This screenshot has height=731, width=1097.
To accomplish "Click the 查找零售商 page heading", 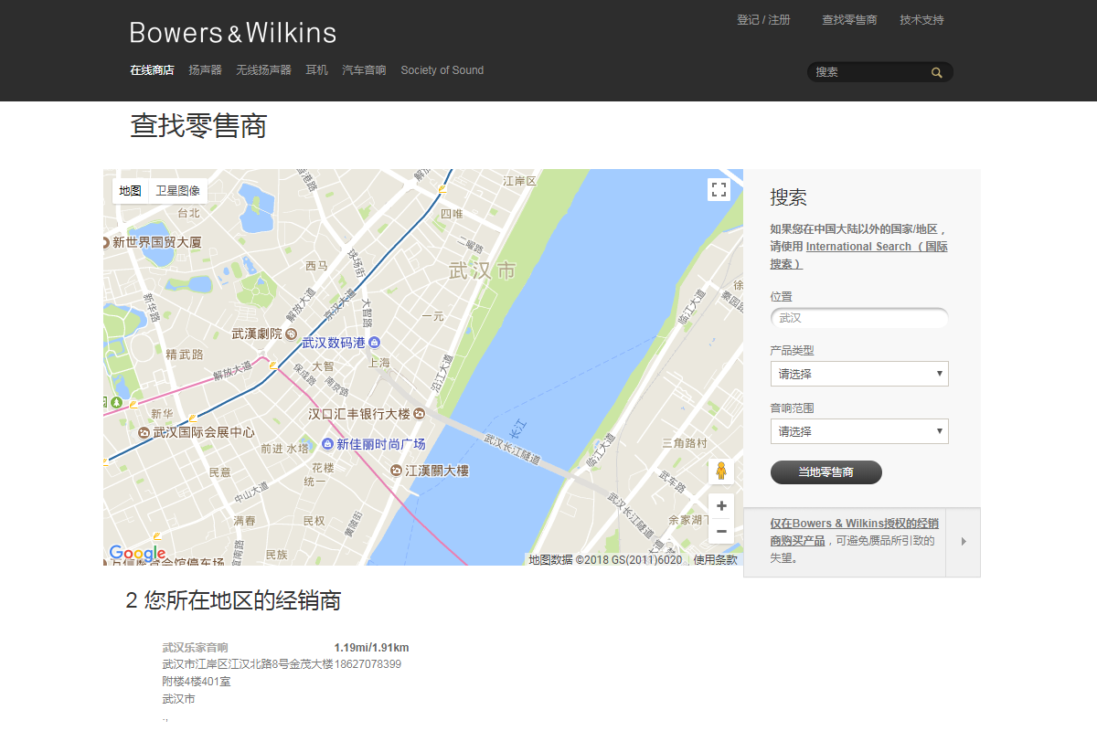I will 198,126.
